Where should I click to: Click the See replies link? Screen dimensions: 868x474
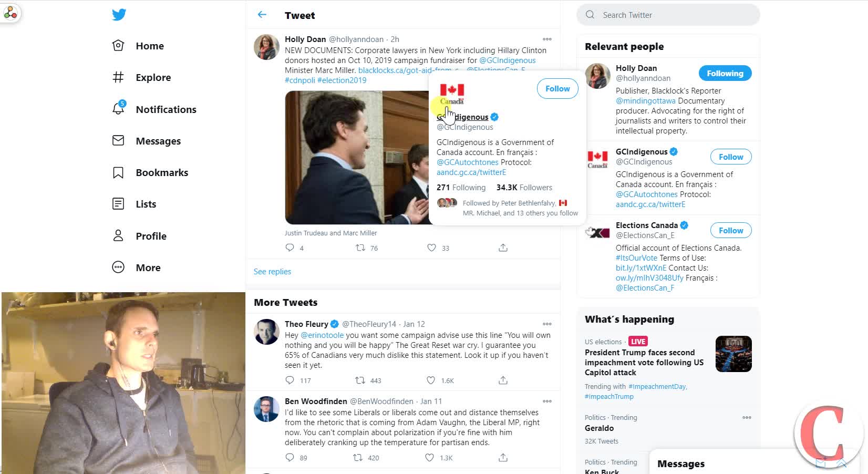(x=272, y=272)
